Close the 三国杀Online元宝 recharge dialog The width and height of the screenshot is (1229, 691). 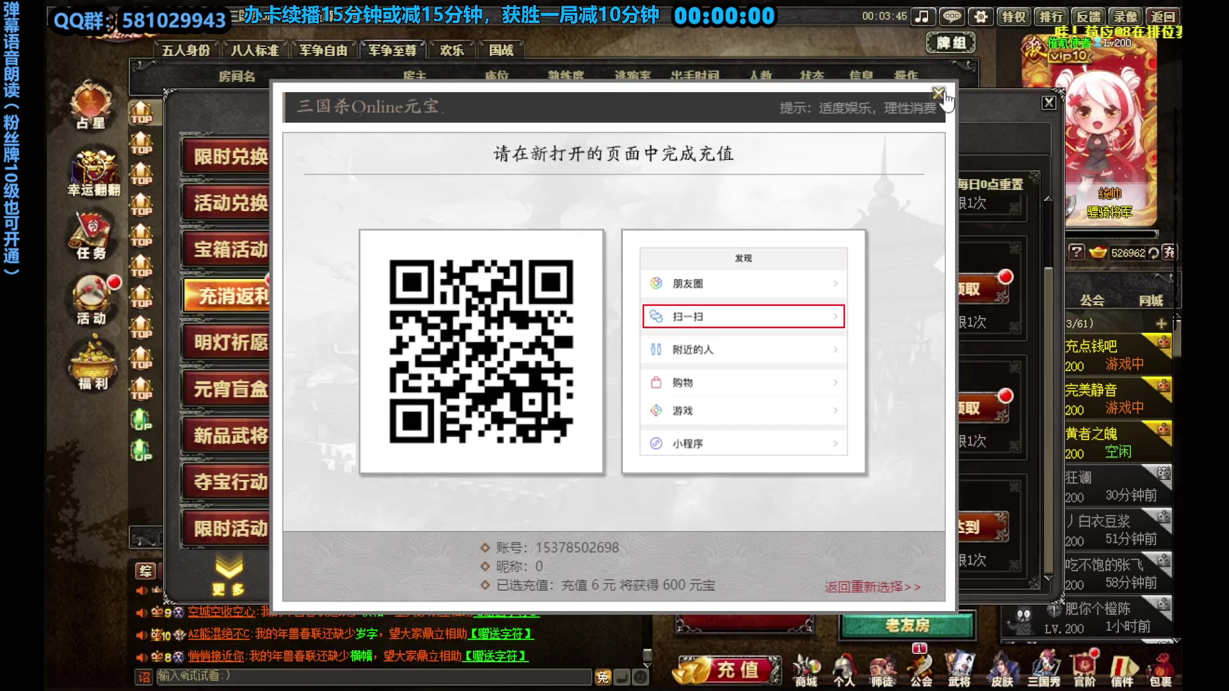[938, 94]
